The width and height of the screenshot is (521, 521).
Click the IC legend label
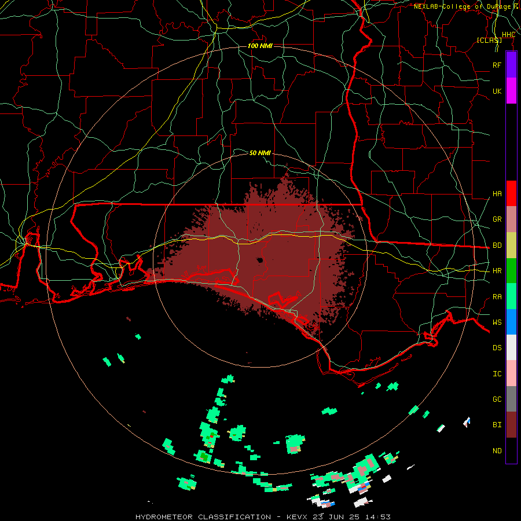(497, 374)
